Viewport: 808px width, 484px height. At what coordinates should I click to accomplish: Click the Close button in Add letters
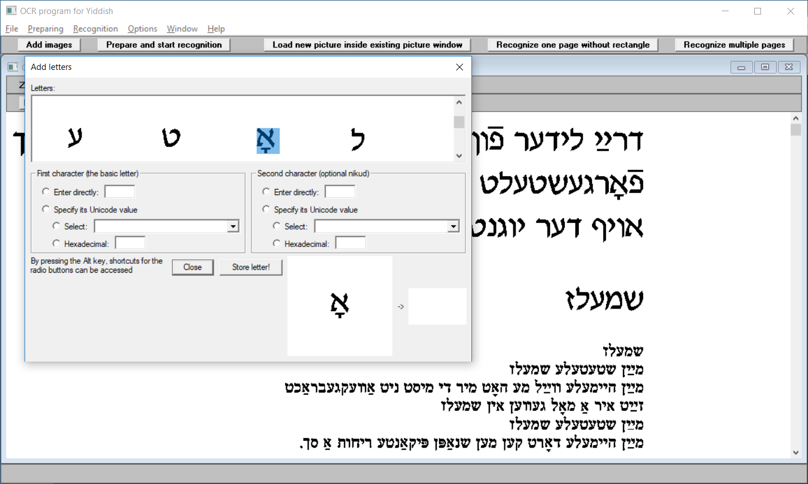pyautogui.click(x=192, y=267)
